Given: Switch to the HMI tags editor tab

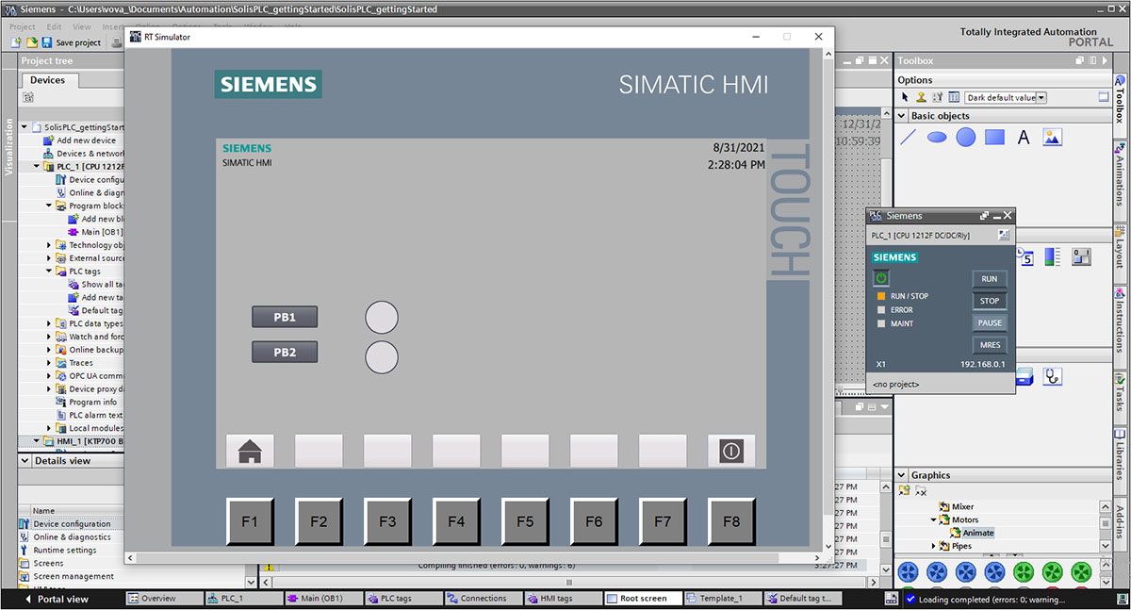Looking at the screenshot, I should (564, 599).
